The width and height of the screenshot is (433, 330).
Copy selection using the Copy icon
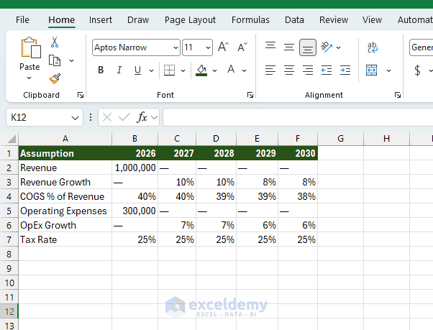[x=55, y=60]
